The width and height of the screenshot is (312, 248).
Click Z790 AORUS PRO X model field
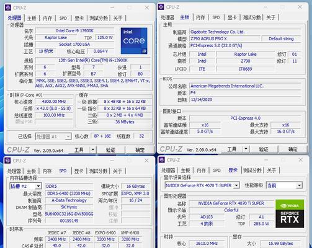(x=225, y=38)
